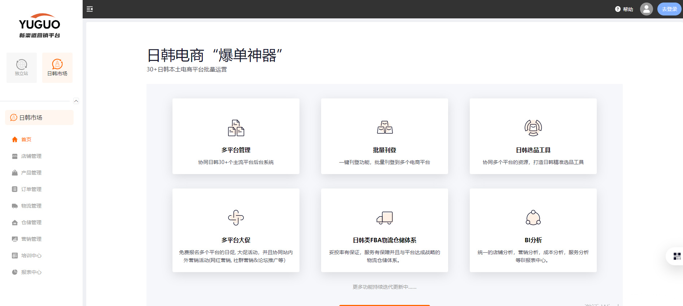
Task: Expand the 物流管理 sidebar menu
Action: (31, 206)
